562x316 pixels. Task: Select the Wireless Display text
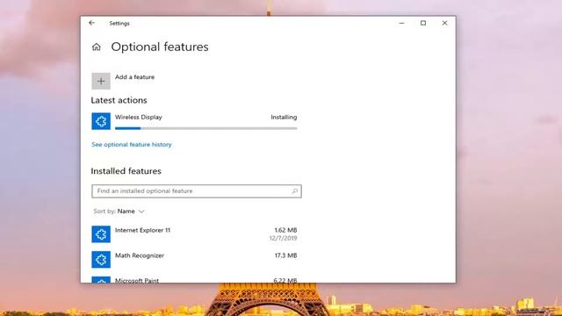(139, 117)
